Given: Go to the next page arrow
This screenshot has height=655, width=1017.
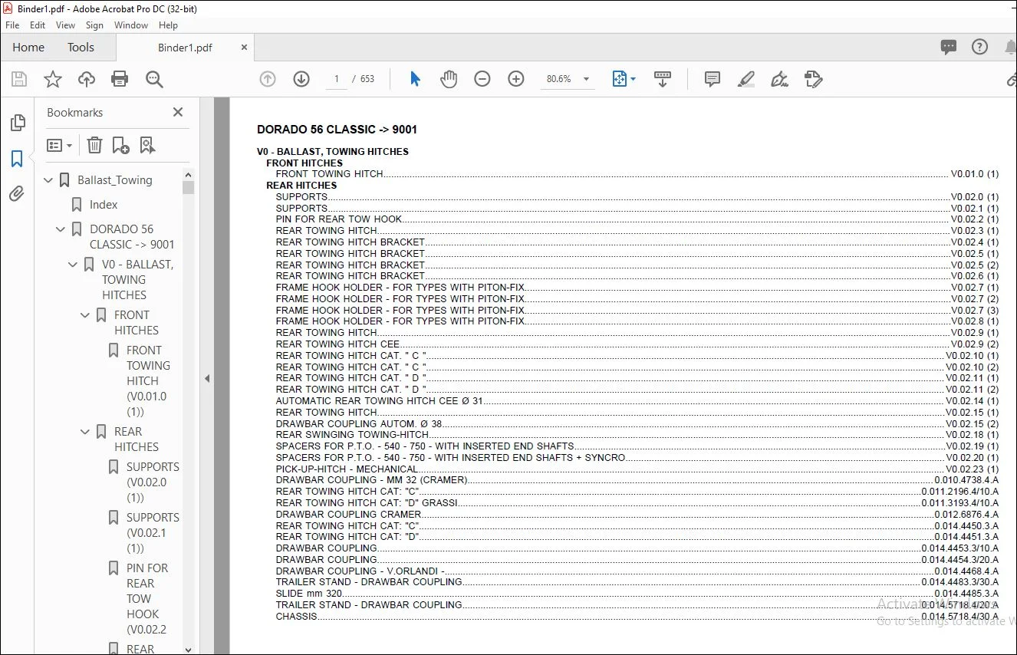Looking at the screenshot, I should tap(301, 79).
